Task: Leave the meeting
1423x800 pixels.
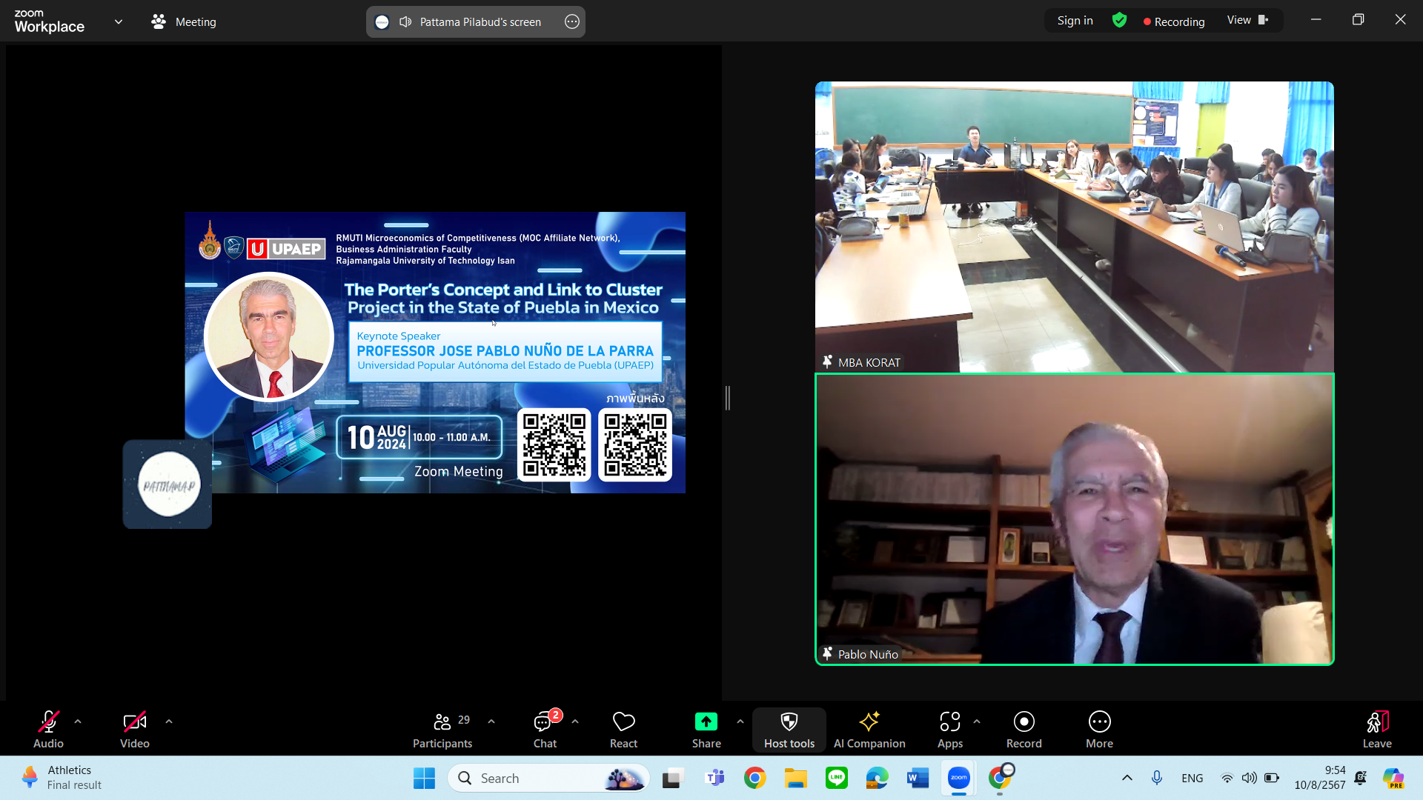Action: [x=1377, y=730]
